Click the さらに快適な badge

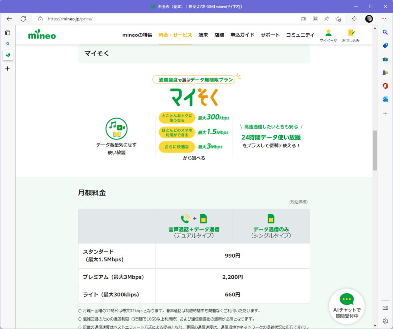tap(177, 147)
